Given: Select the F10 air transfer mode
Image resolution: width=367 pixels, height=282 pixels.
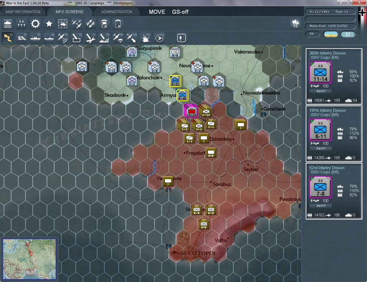Looking at the screenshot, I should click(132, 38).
